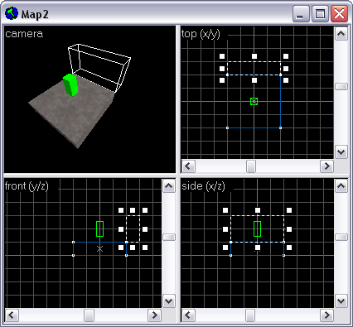This screenshot has height=327, width=353.
Task: Click top-left resize handle in side view
Action: pos(225,210)
